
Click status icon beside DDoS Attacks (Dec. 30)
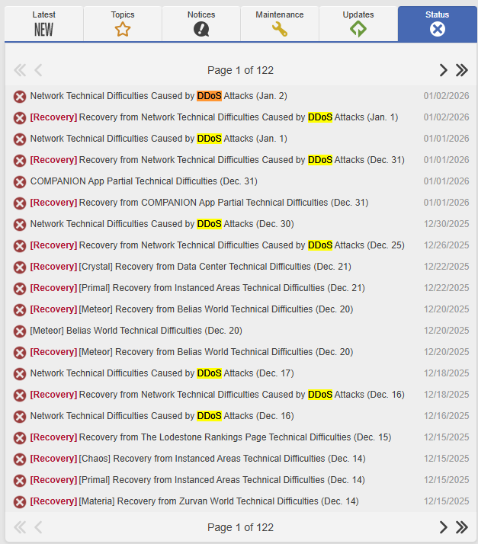tap(20, 225)
